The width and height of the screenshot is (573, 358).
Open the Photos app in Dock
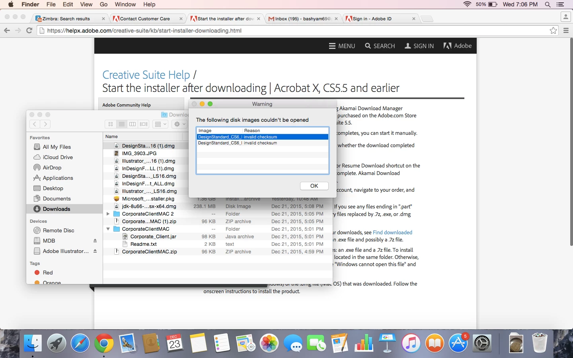point(269,343)
